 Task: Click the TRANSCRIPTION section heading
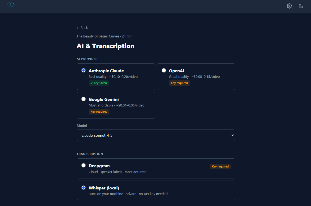[90, 154]
